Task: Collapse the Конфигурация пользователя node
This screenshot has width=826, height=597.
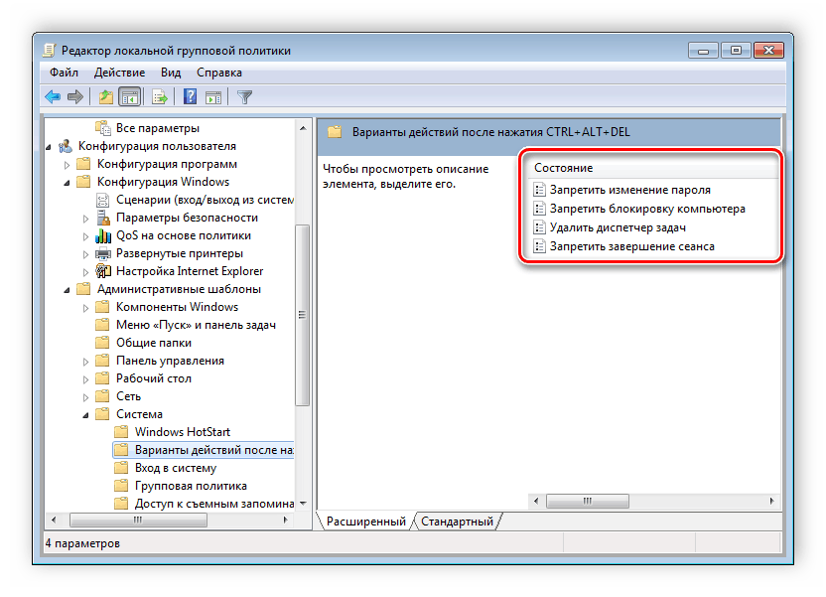Action: (x=49, y=147)
